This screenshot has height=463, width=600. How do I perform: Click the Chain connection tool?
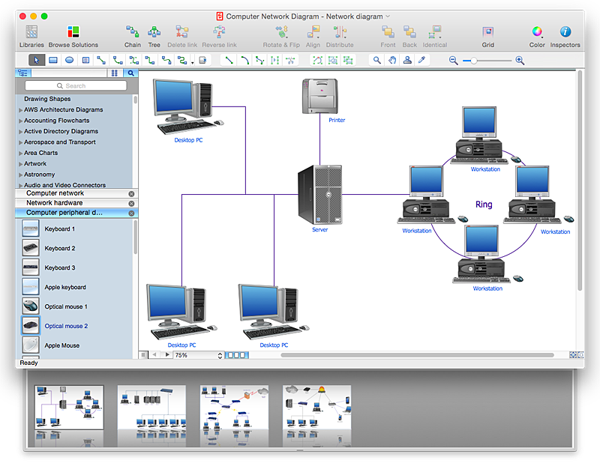[x=133, y=32]
